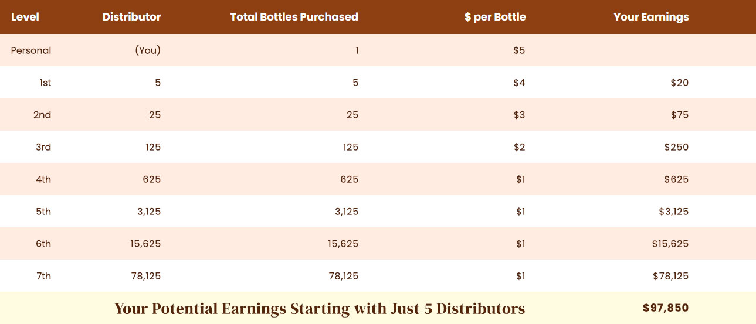Click the $ per Bottle header
Viewport: 756px width, 324px height.
pyautogui.click(x=495, y=17)
